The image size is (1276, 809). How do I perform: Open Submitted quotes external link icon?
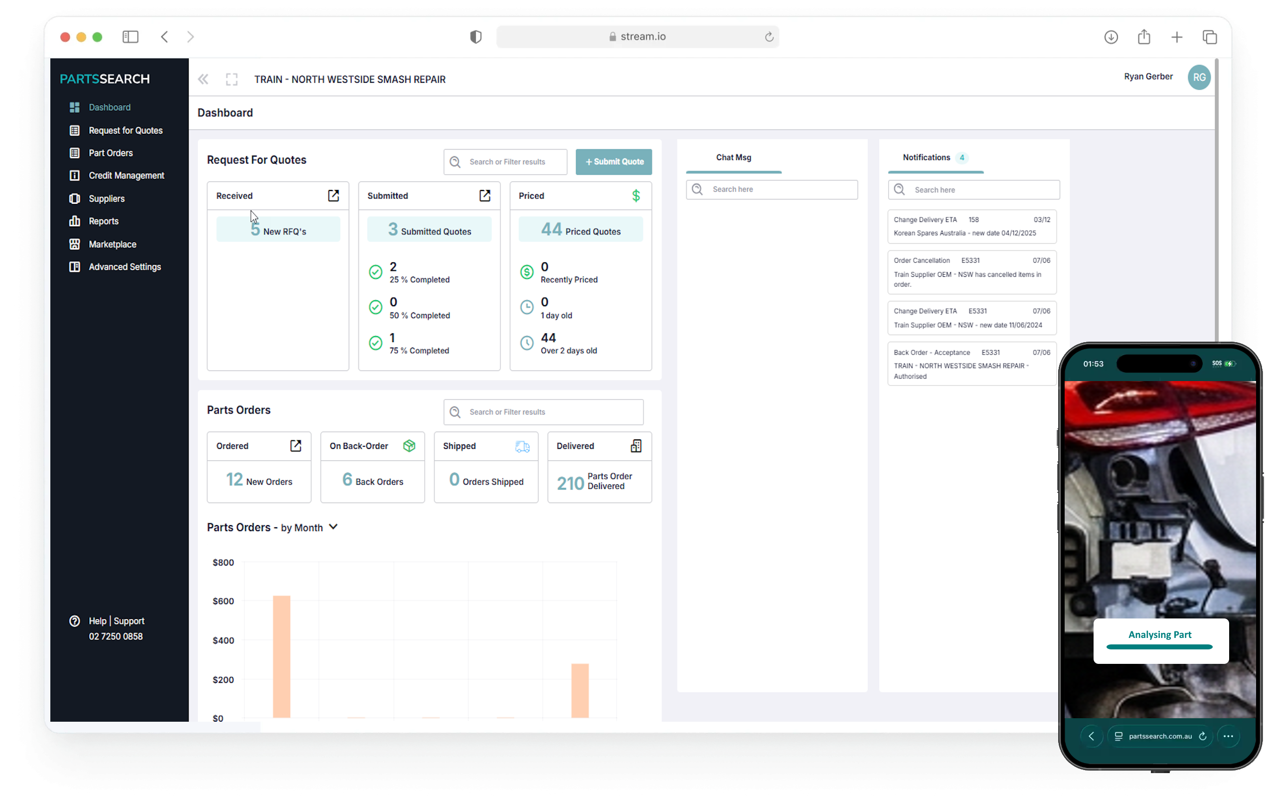[484, 196]
